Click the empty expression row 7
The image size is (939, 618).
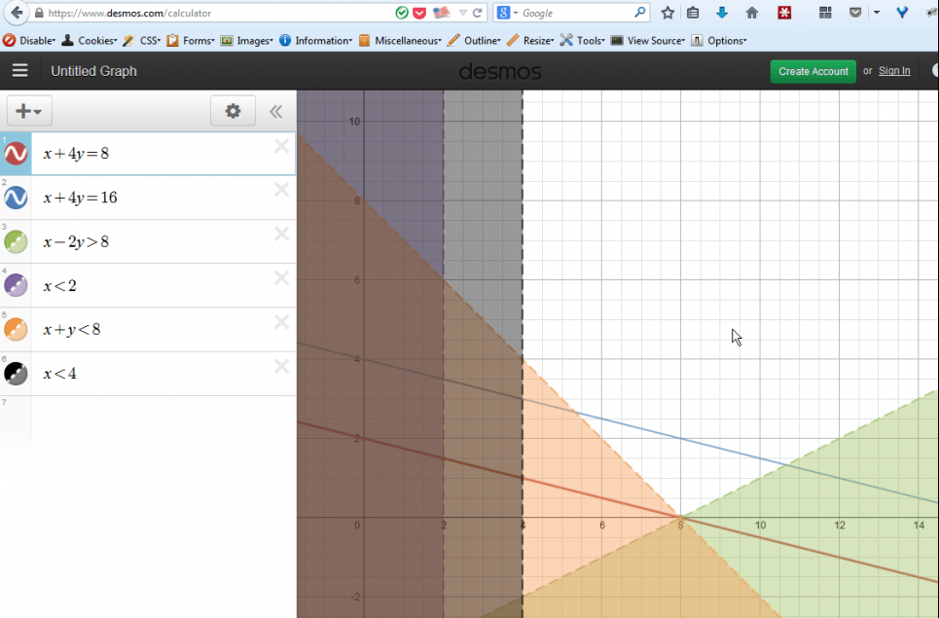156,418
